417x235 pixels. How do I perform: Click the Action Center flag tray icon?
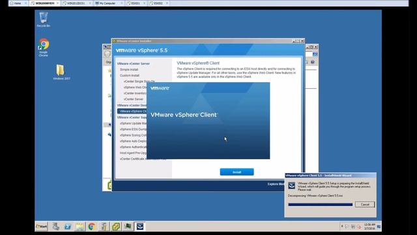(347, 227)
